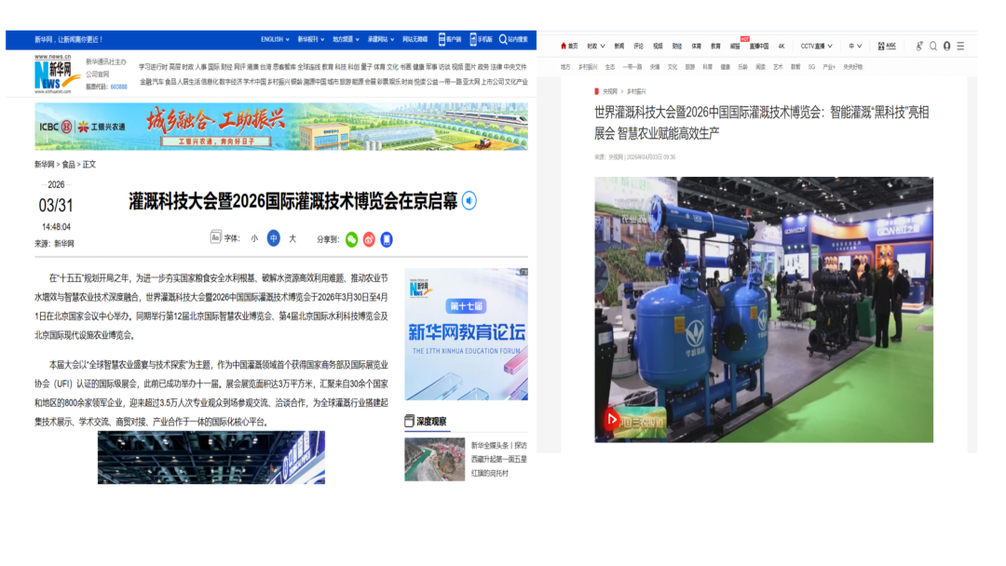Open 视频 tab on CCTV nav

click(x=658, y=47)
